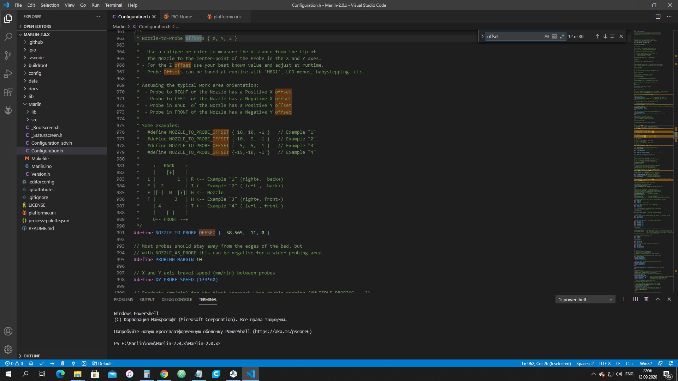
Task: Create a new terminal with plus icon
Action: [x=624, y=299]
